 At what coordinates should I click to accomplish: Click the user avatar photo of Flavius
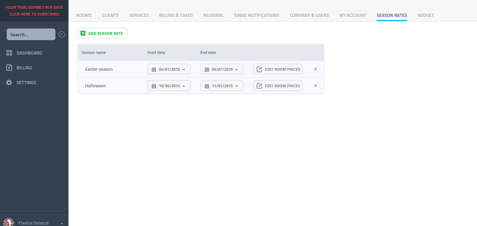point(8,222)
